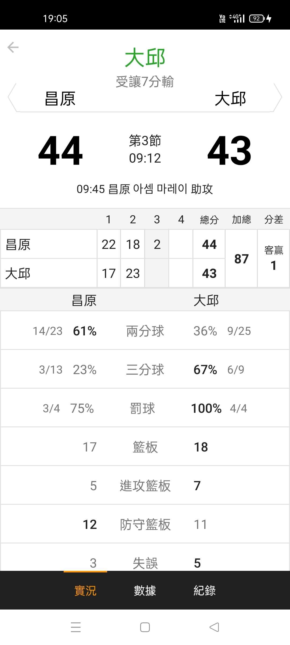This screenshot has height=645, width=290.
Task: Tap the green 大邱 title heading
Action: [x=145, y=58]
